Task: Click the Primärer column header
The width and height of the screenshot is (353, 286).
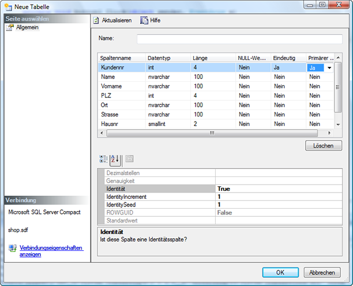Action: [320, 58]
